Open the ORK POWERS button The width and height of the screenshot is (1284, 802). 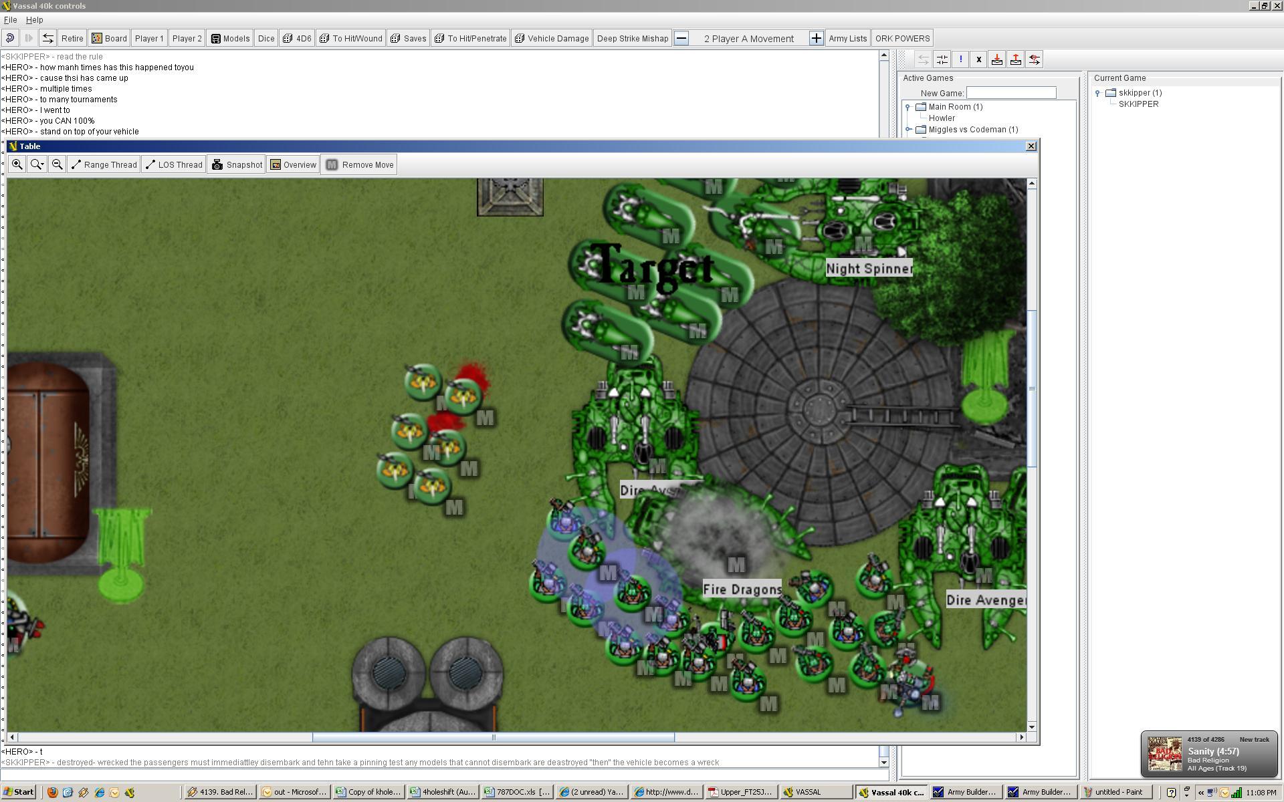pos(902,38)
